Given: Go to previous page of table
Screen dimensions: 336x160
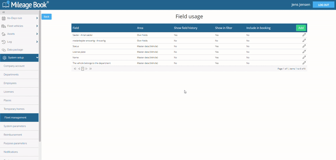Looking at the screenshot, I should 79,69.
